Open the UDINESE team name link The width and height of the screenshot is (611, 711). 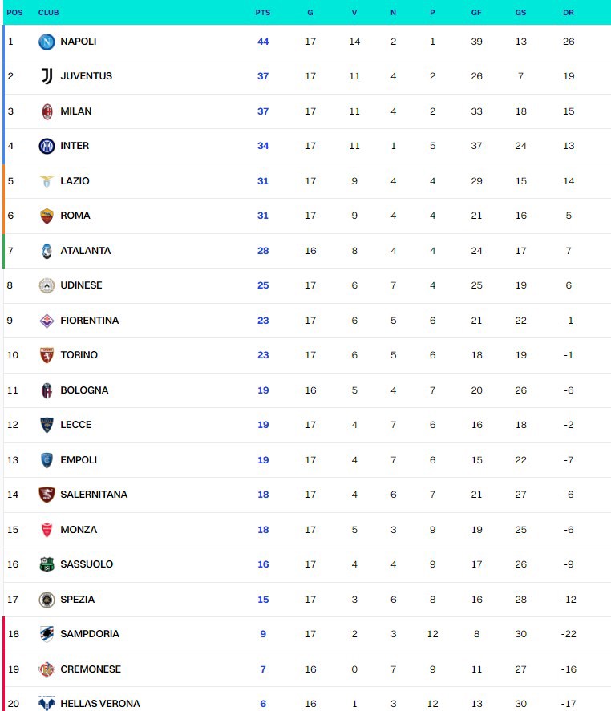[x=81, y=285]
